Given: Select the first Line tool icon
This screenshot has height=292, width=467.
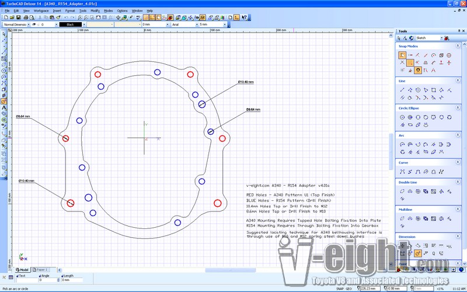Looking at the screenshot, I should (402, 89).
